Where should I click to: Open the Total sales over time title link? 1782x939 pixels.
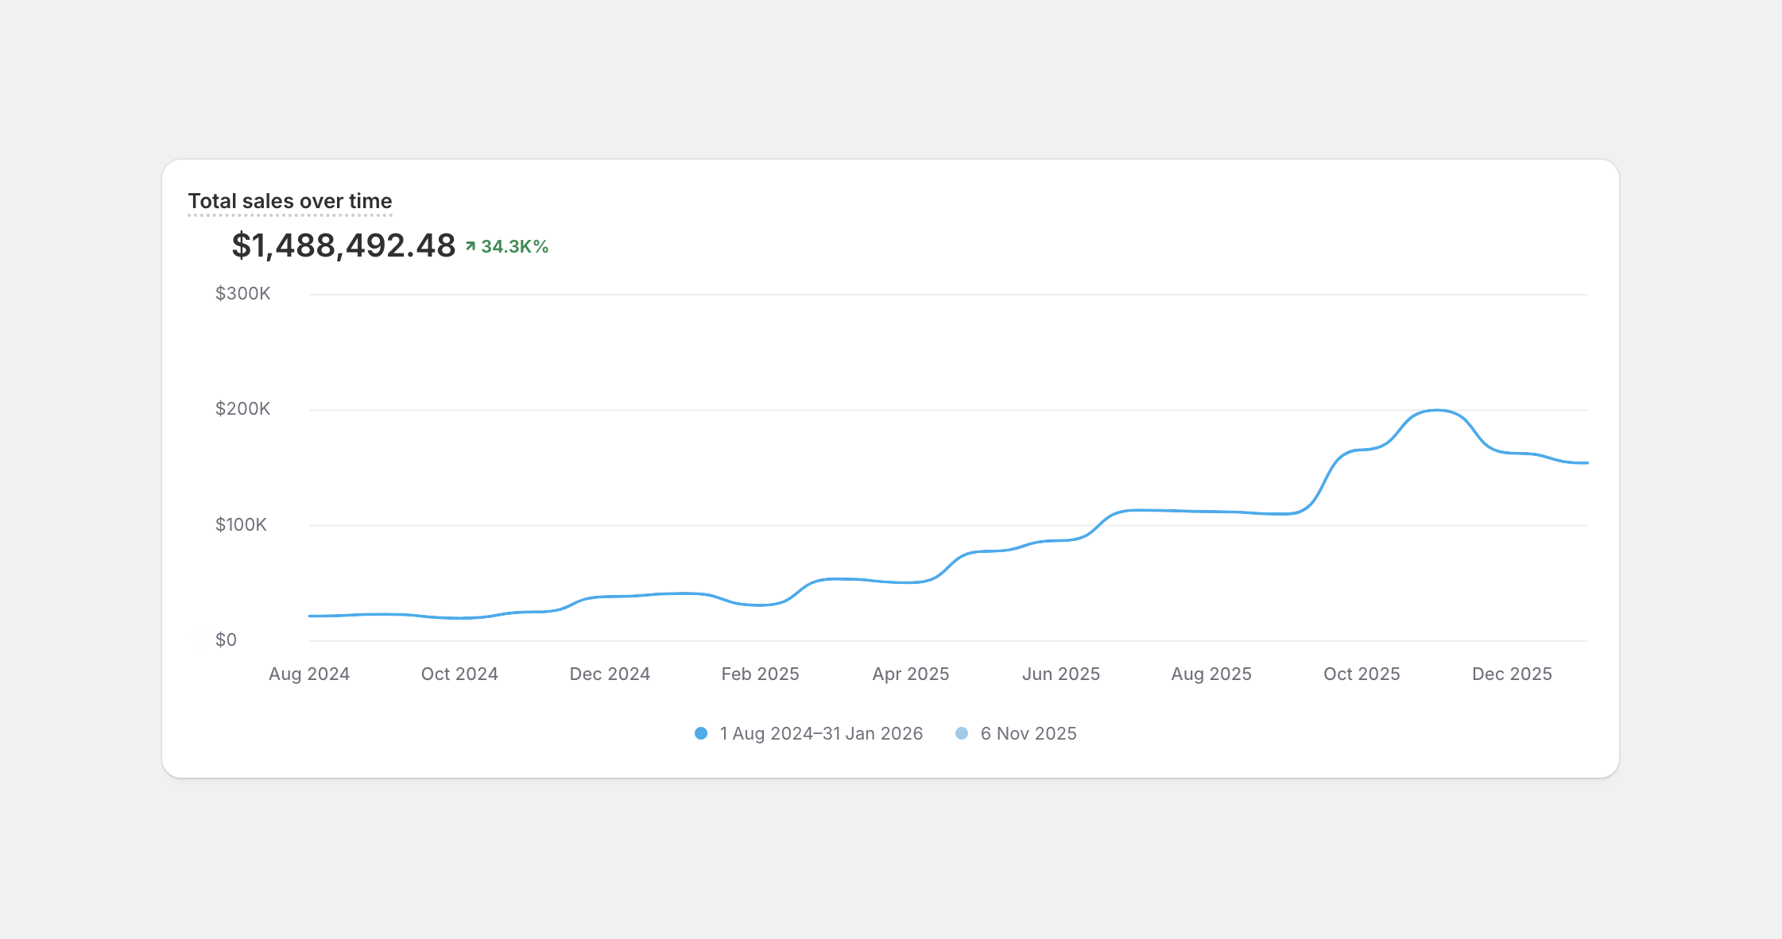point(290,201)
